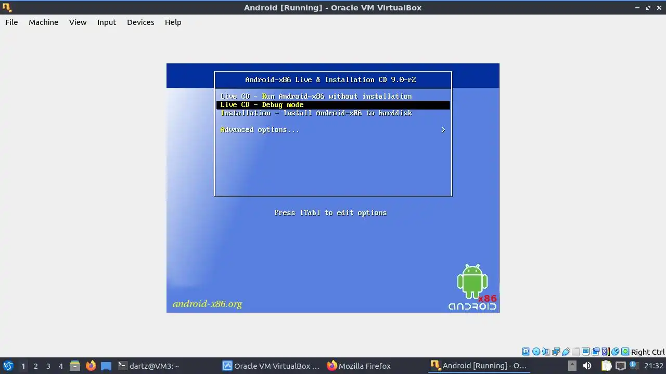Click the shared folders indicator icon

pyautogui.click(x=575, y=352)
